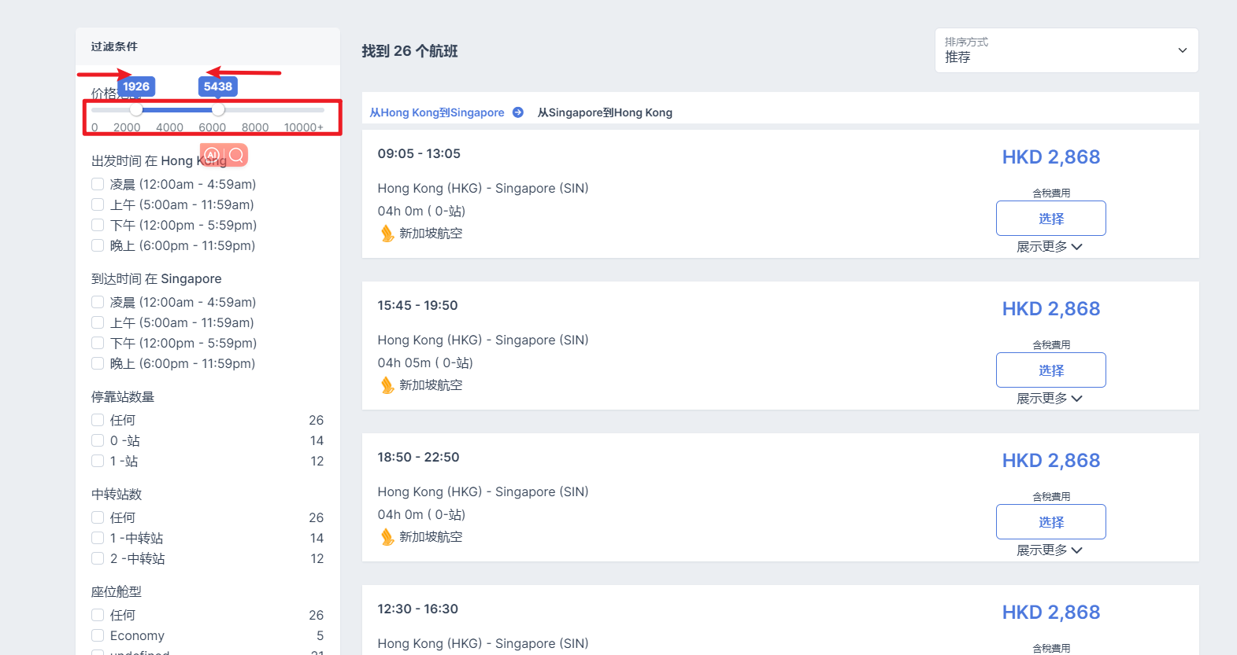Open the 排序方式 sort dropdown
1237x655 pixels.
[1066, 50]
